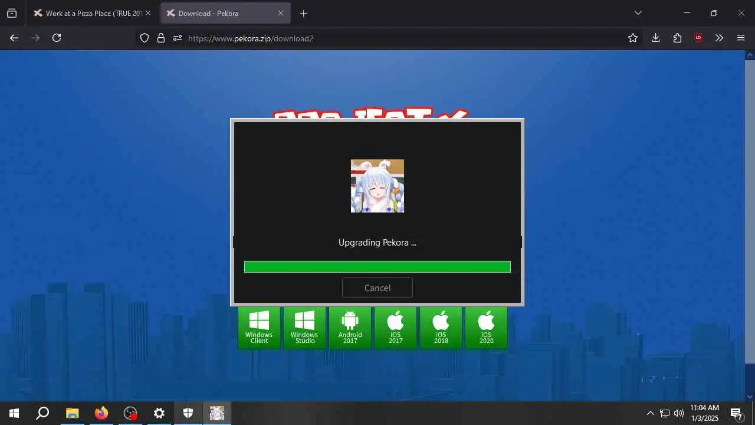
Task: Open the Windows Start menu
Action: [x=14, y=413]
